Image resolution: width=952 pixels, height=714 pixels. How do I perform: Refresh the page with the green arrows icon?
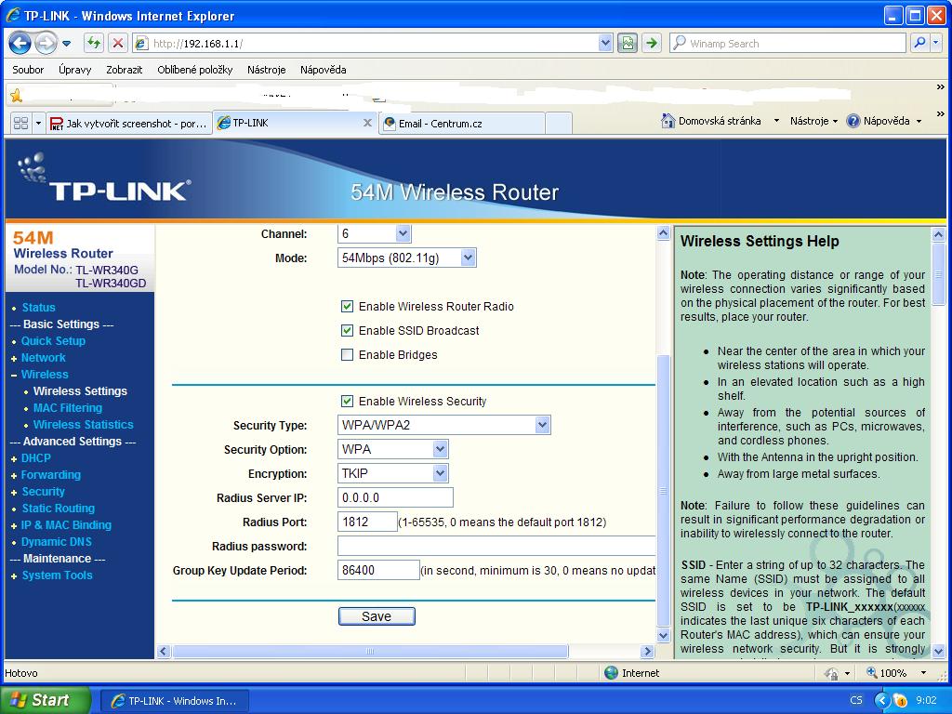pos(94,43)
